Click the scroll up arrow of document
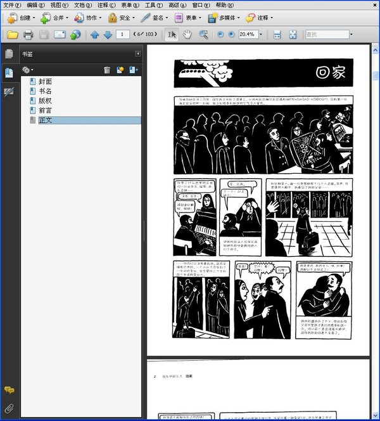The image size is (380, 421). pos(375,50)
